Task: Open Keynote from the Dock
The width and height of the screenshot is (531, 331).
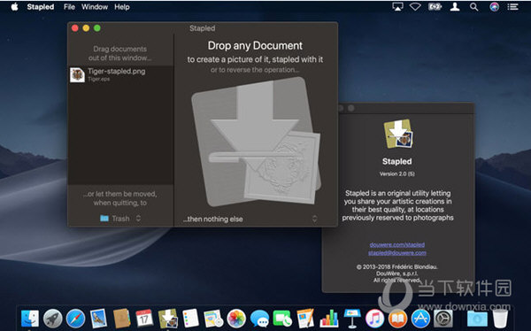Action: pos(352,319)
